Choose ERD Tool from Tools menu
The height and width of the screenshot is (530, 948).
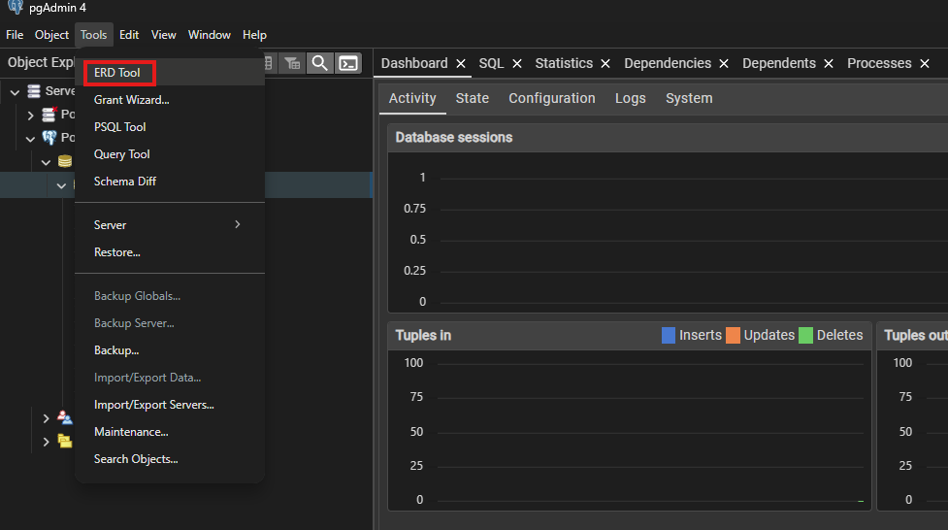point(117,73)
